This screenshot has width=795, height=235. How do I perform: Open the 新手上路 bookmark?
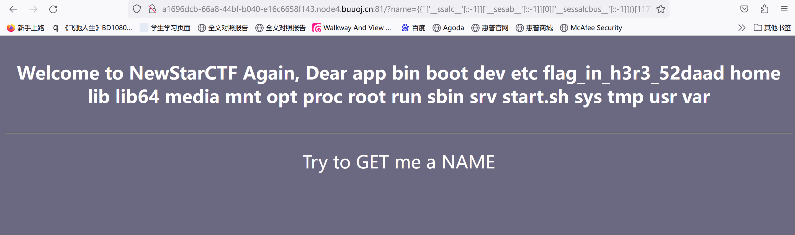26,28
